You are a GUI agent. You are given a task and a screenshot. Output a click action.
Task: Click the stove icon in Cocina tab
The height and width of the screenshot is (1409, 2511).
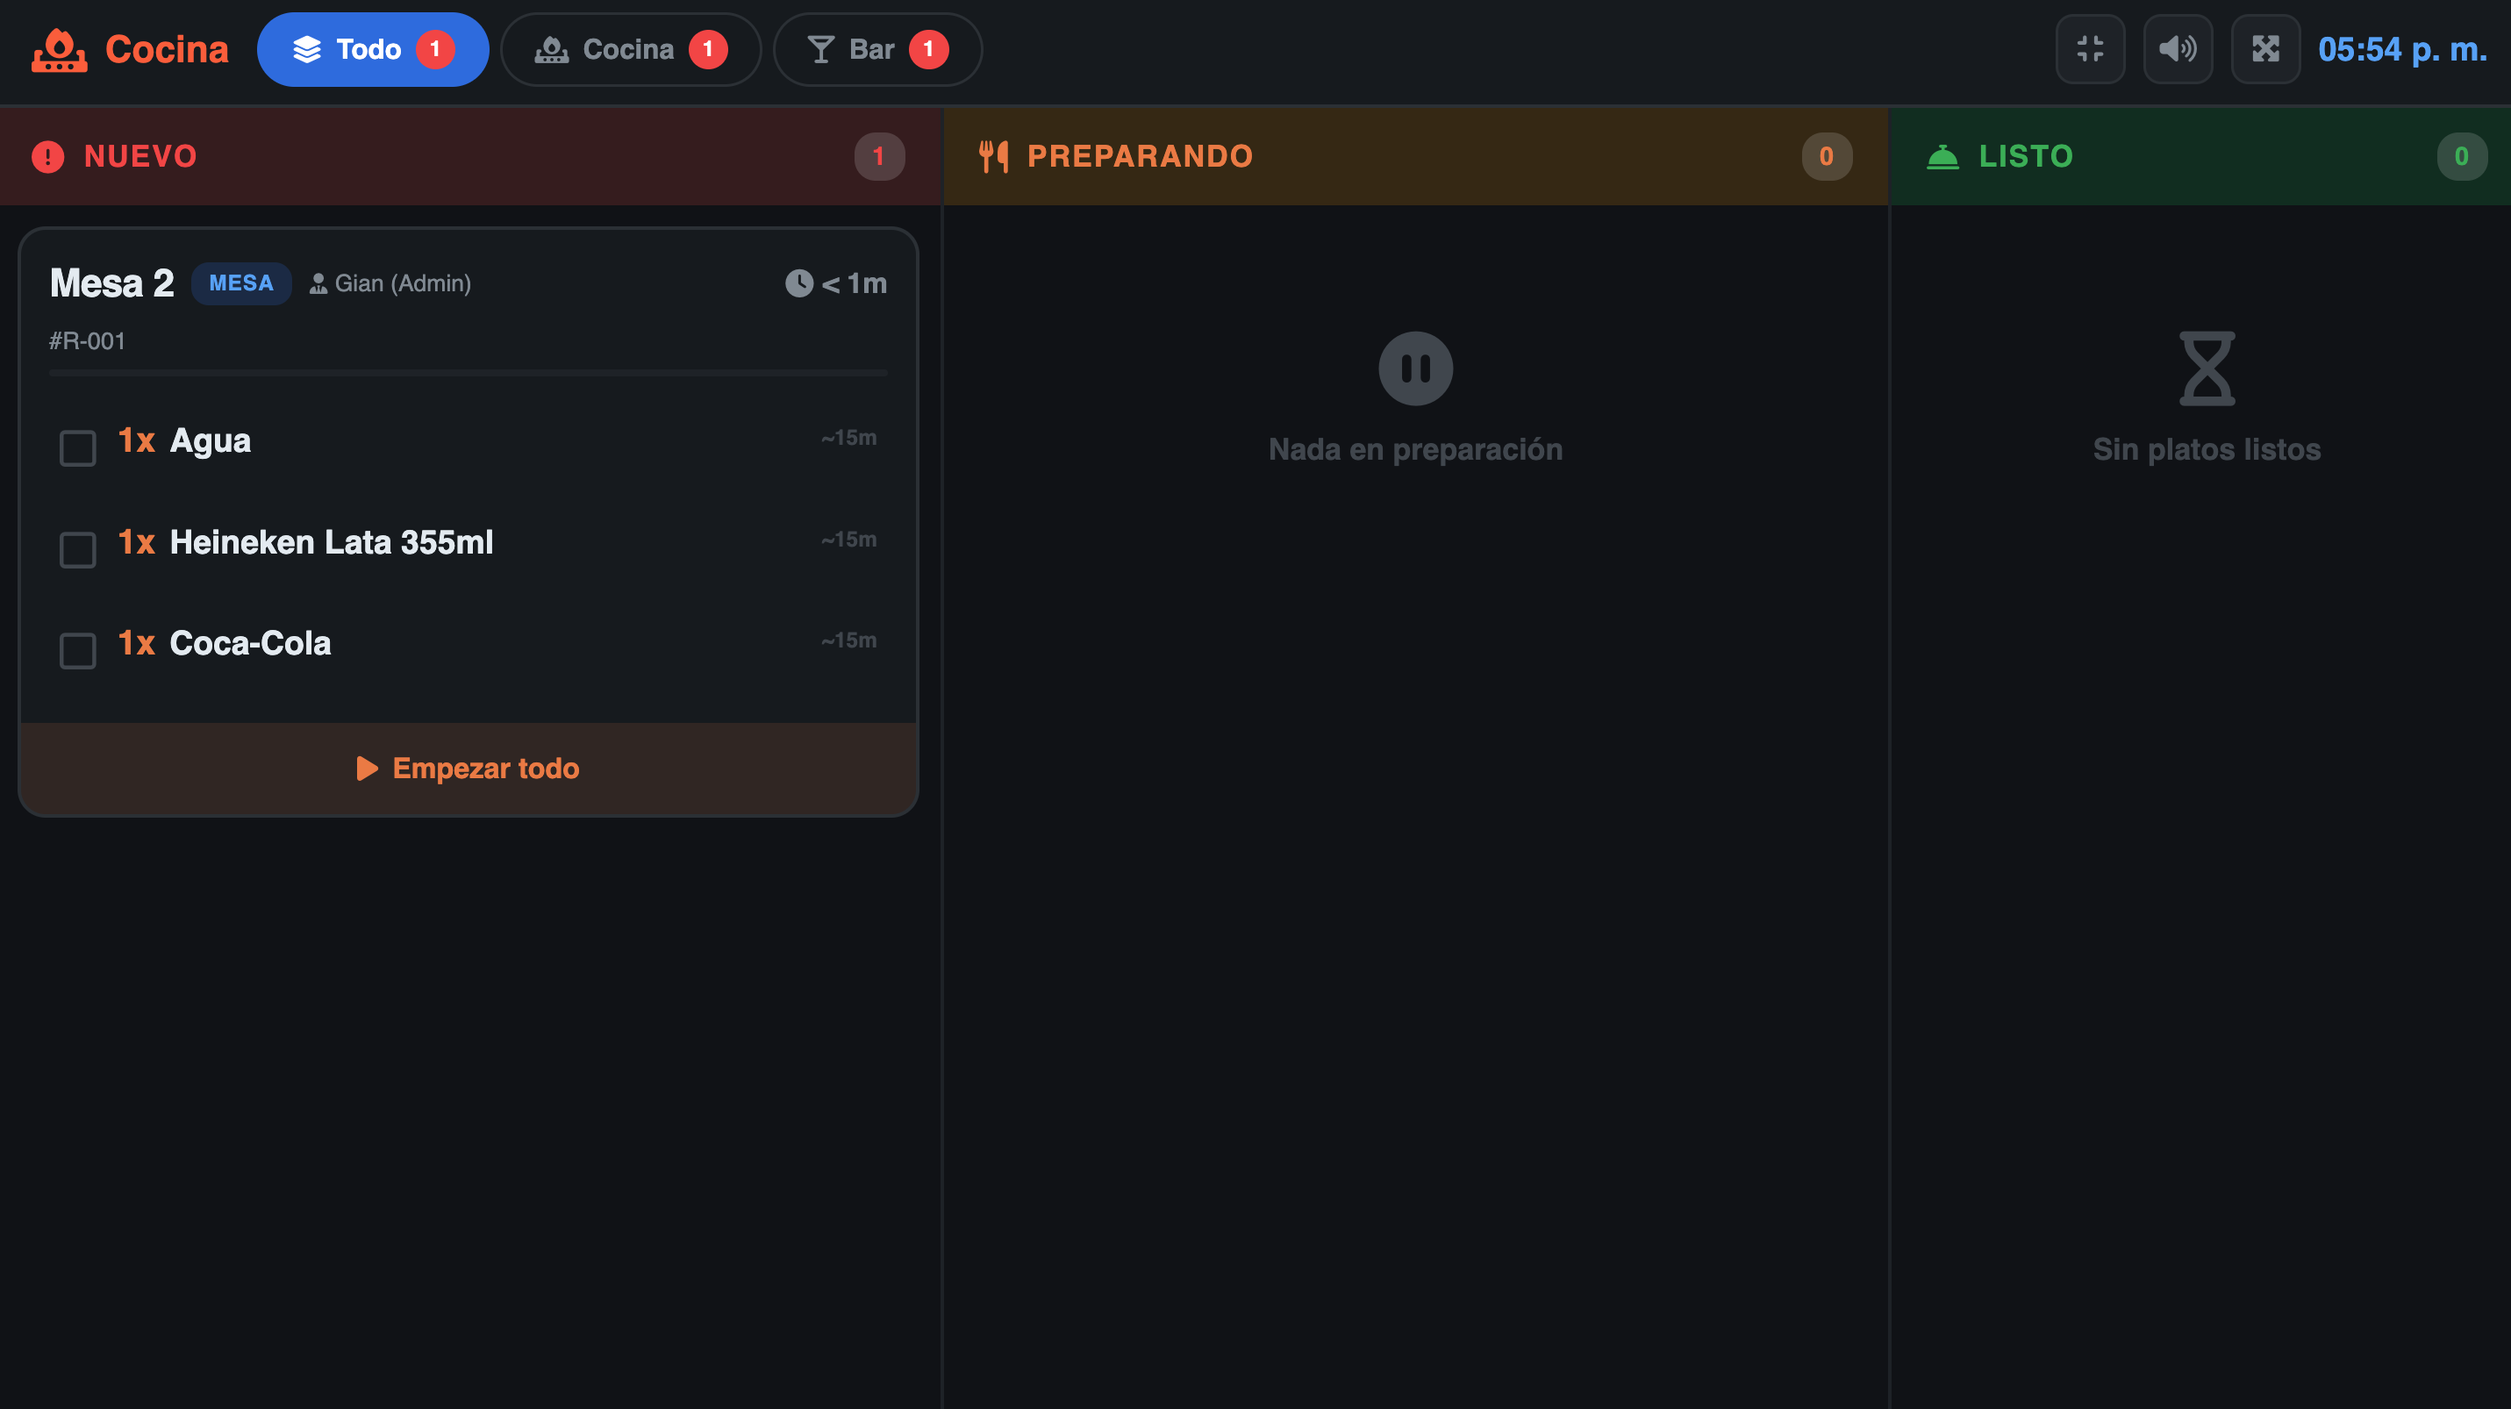point(552,50)
